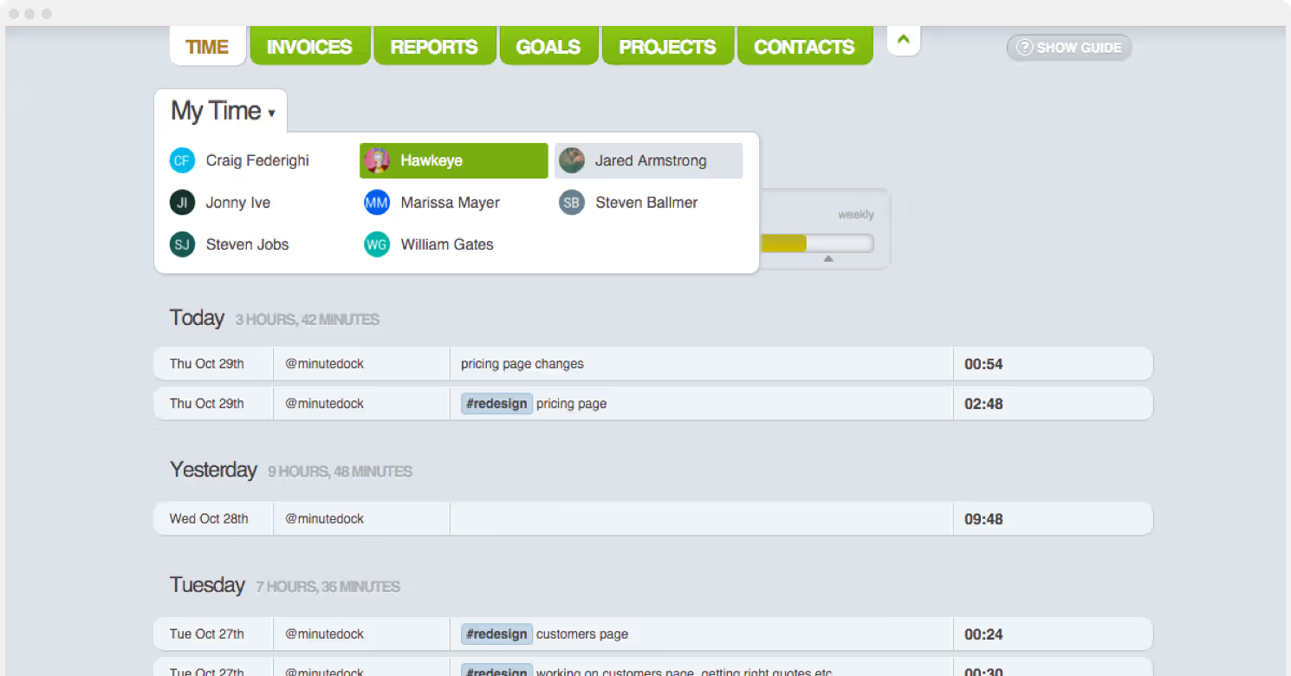The width and height of the screenshot is (1291, 676).
Task: Toggle the #redesign tag on pricing page entry
Action: point(496,403)
